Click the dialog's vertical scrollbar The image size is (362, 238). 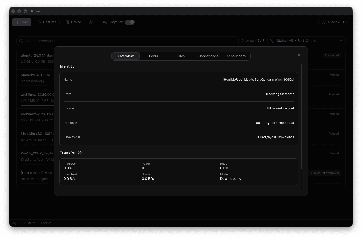(302, 116)
